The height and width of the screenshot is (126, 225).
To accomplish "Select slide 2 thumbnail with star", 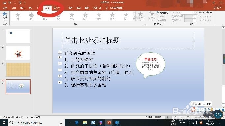I will coord(18,53).
